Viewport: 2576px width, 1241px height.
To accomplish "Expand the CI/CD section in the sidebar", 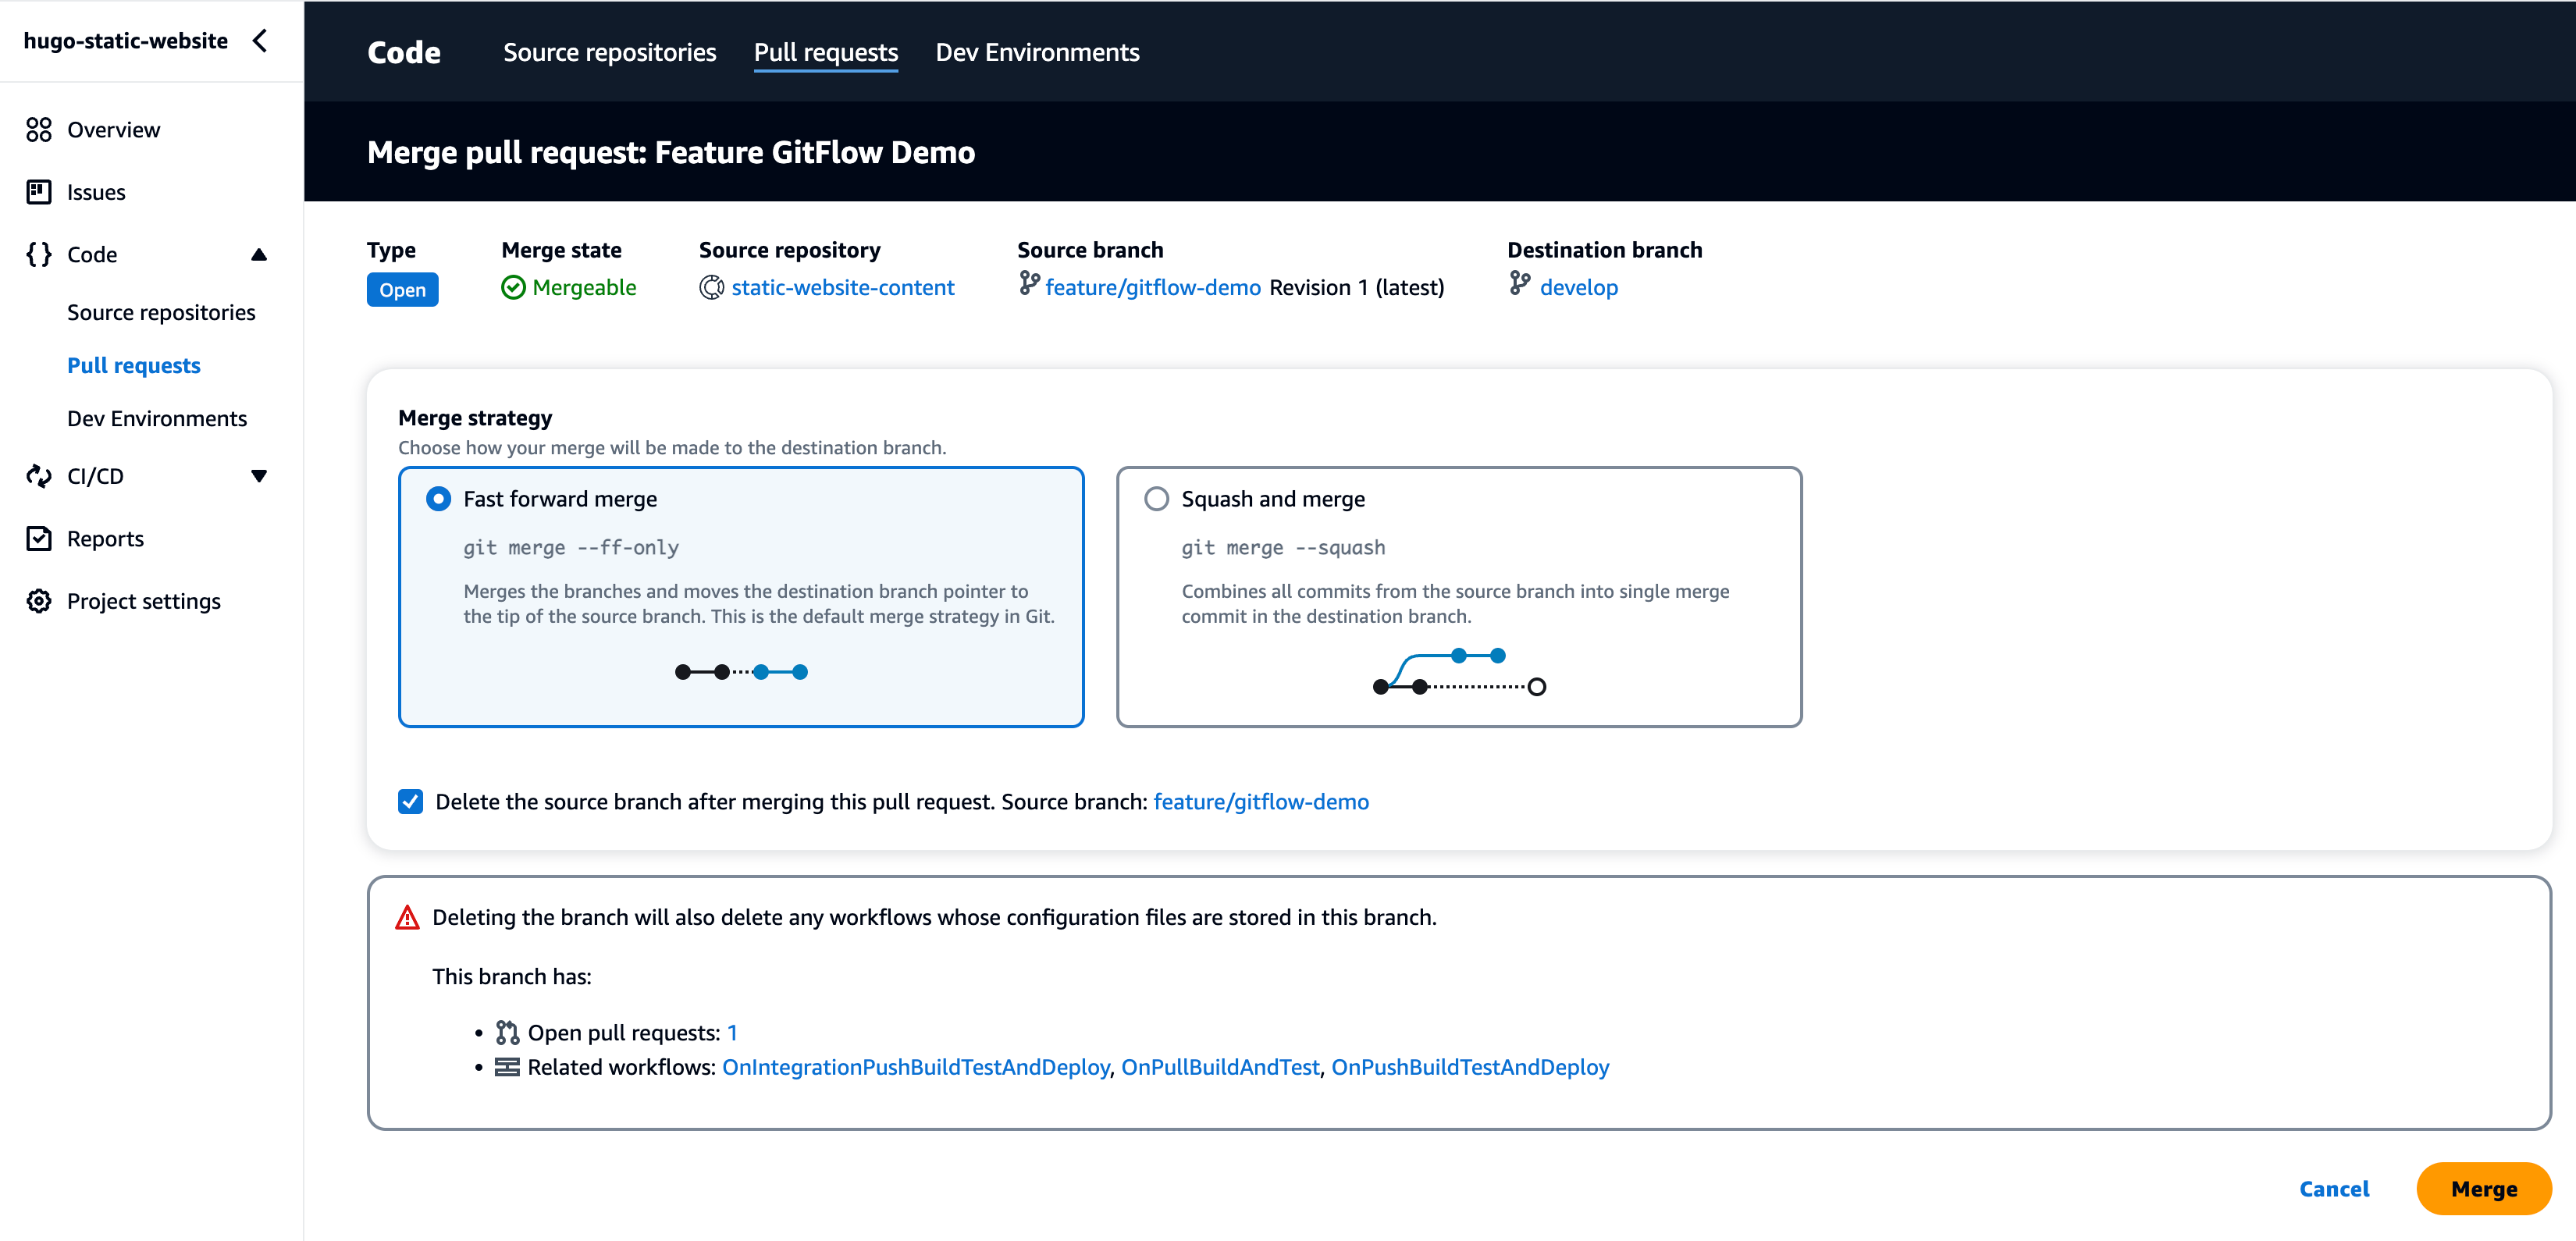I will click(x=260, y=476).
